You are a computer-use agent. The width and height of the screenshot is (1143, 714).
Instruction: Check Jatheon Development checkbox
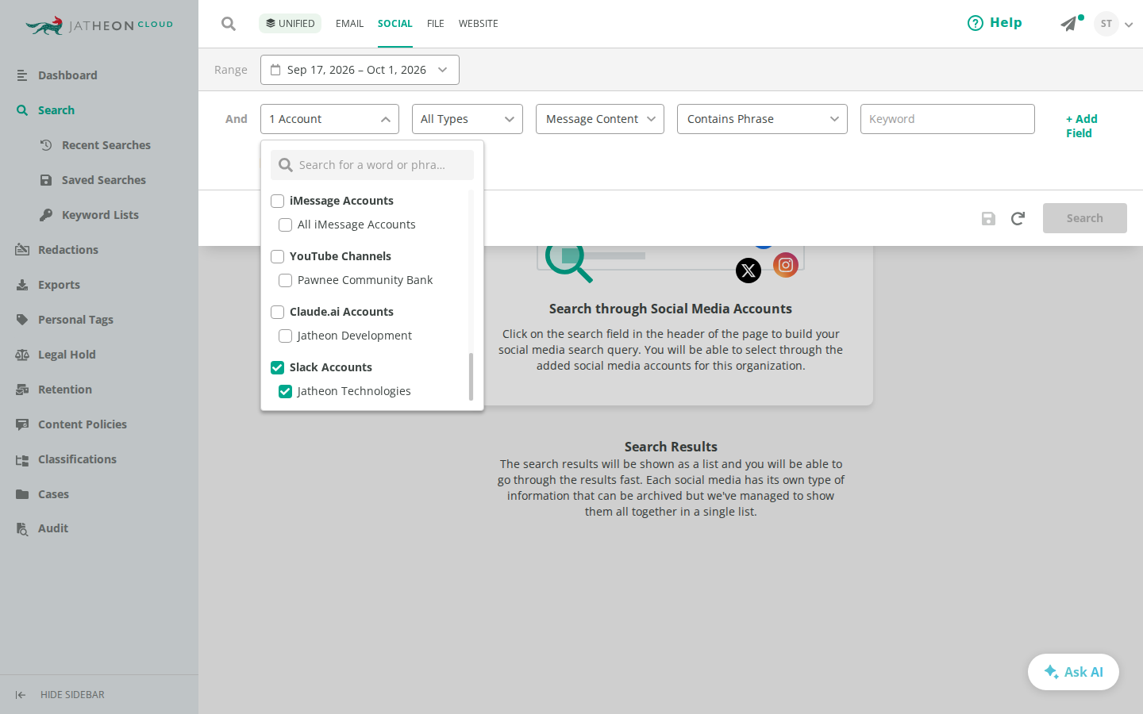pos(286,336)
